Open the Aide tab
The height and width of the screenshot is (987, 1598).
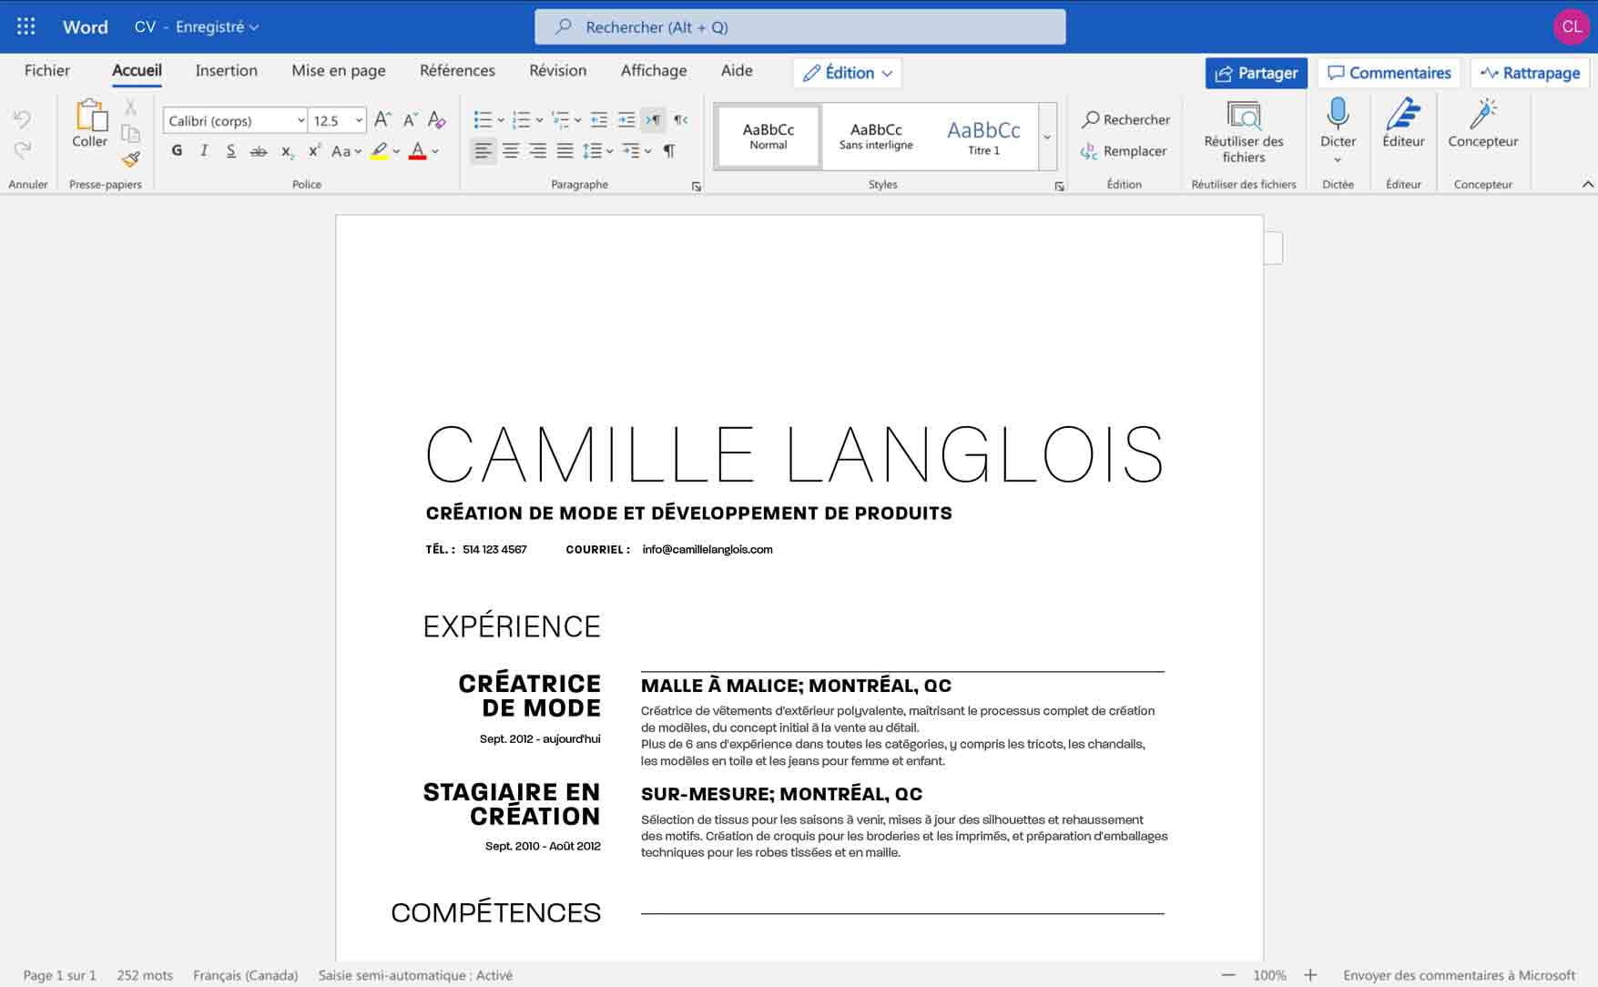[x=737, y=70]
